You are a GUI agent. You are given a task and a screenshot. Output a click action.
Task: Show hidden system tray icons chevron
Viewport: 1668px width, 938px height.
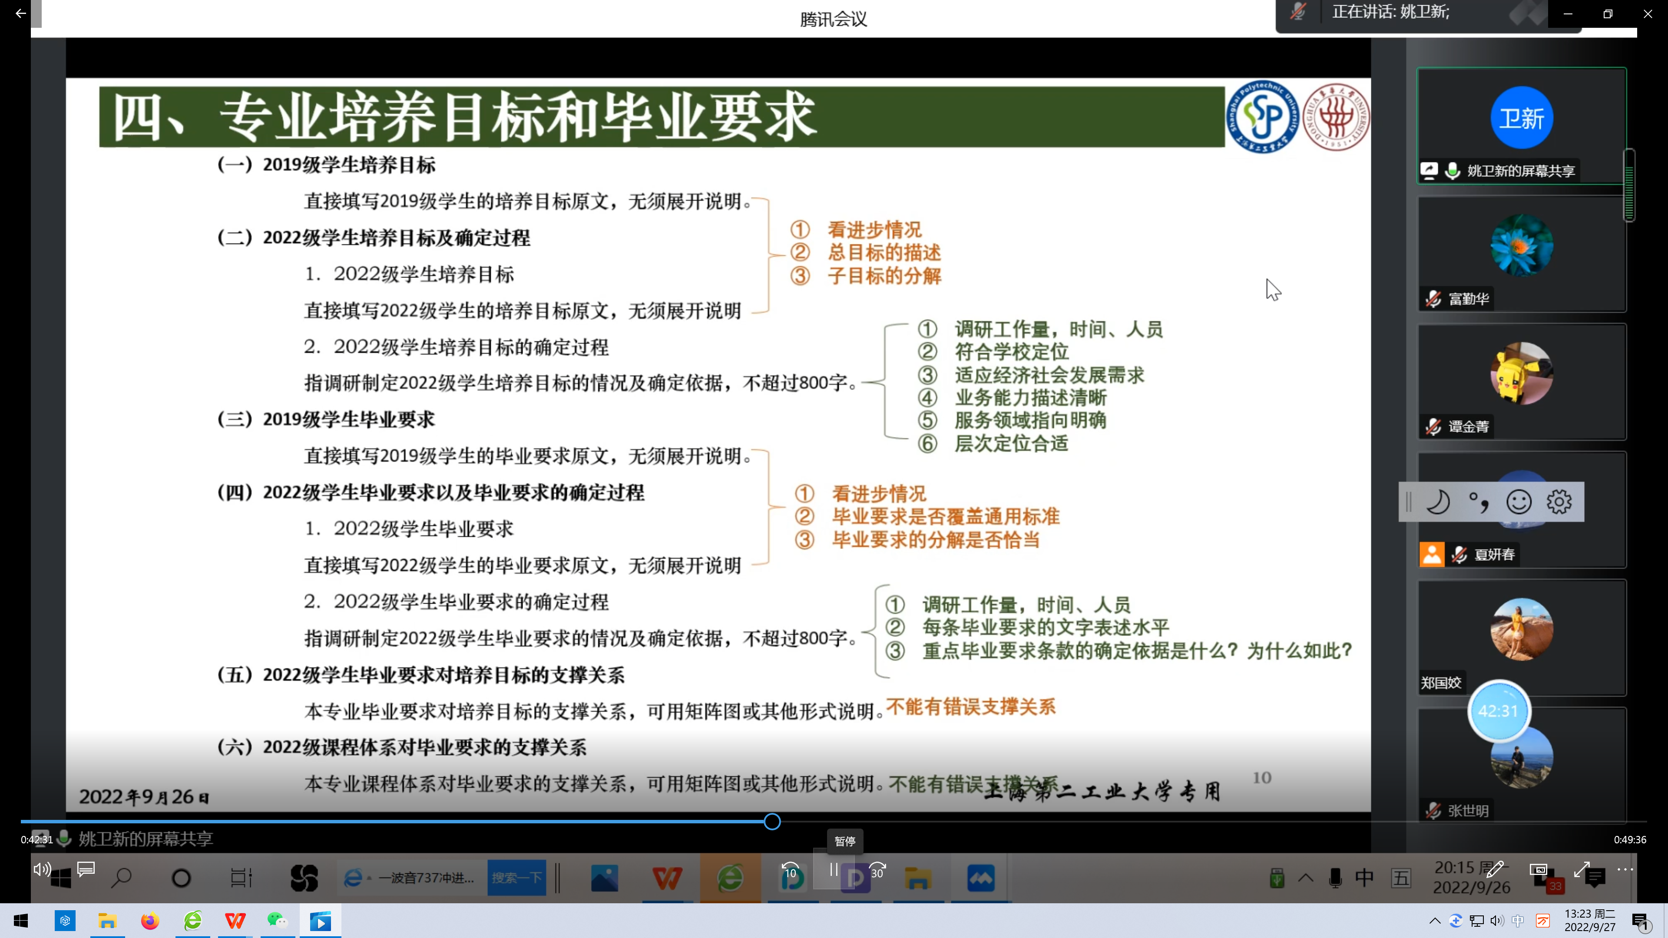click(1435, 921)
